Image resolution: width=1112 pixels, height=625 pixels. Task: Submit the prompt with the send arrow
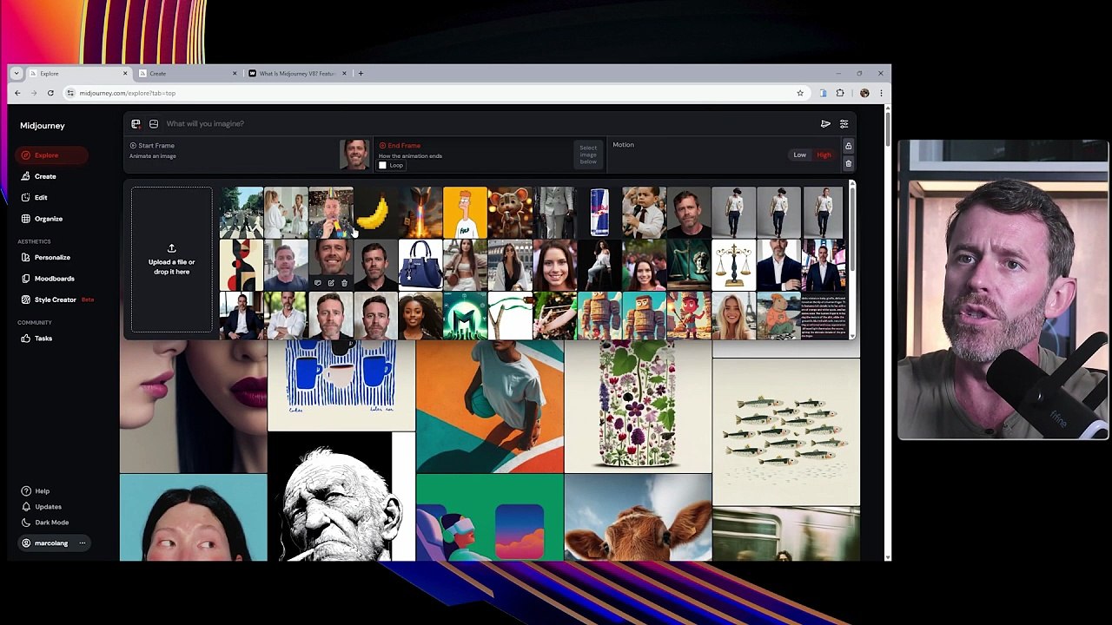(825, 124)
